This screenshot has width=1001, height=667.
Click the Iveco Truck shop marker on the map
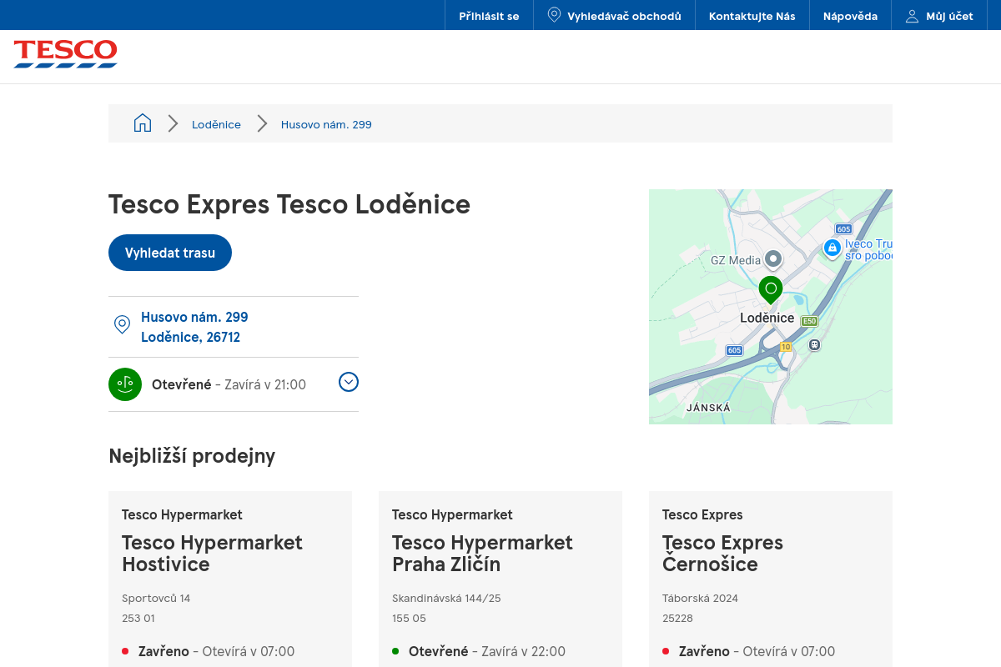point(832,248)
